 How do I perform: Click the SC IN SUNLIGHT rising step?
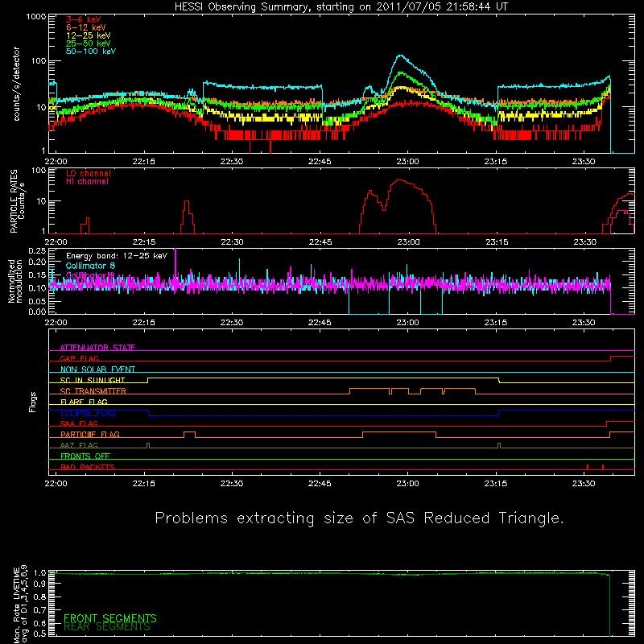point(147,380)
